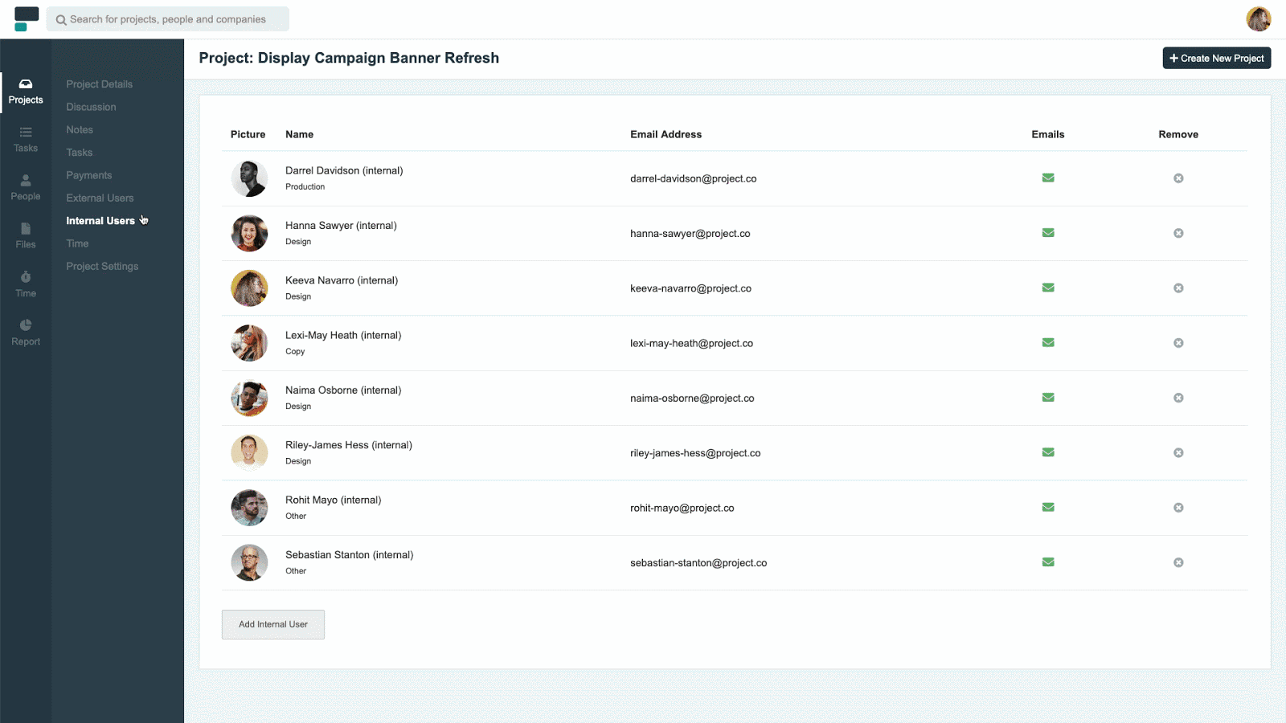Image resolution: width=1286 pixels, height=723 pixels.
Task: Open the Time tracker in the main sidebar
Action: 26,285
